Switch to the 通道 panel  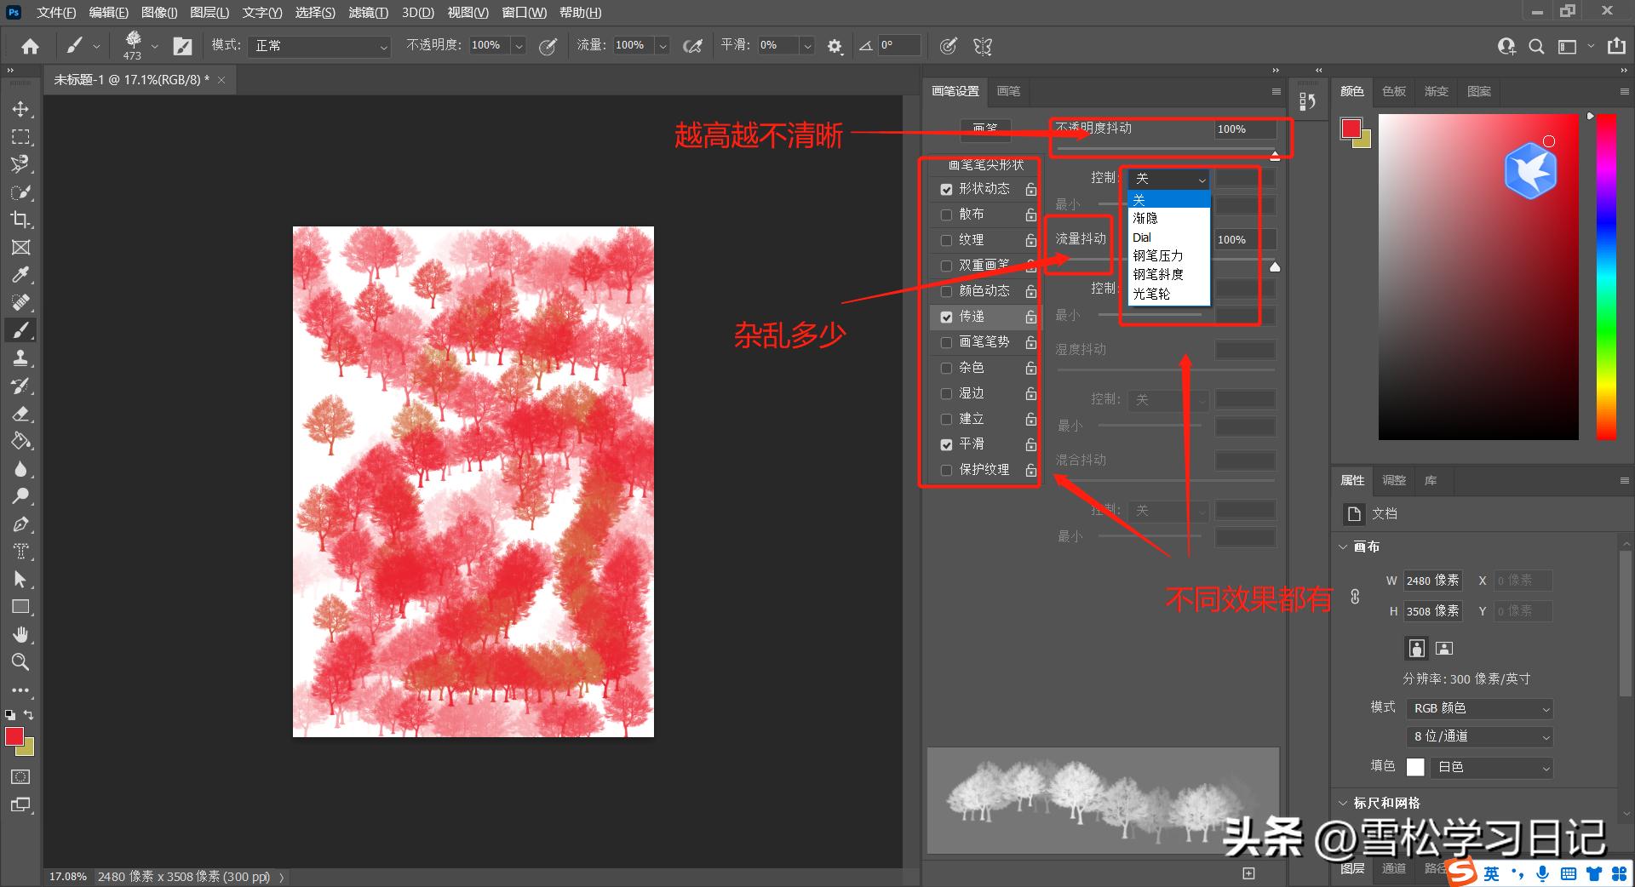1394,868
